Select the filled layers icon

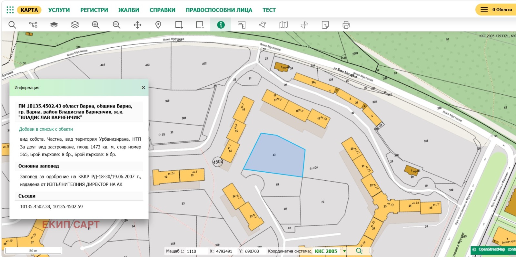pos(54,25)
